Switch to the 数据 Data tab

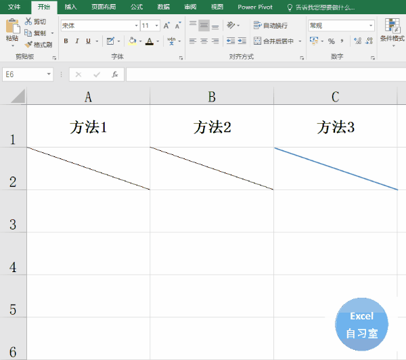[164, 7]
